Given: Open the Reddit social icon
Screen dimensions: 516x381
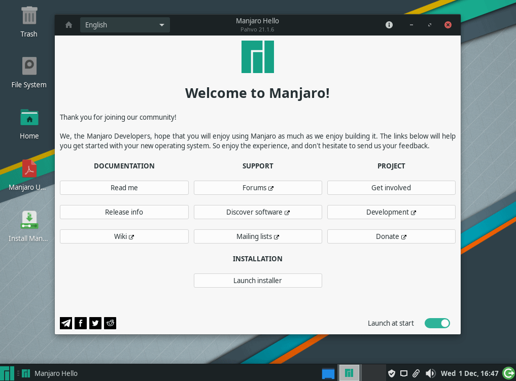Looking at the screenshot, I should [x=110, y=323].
